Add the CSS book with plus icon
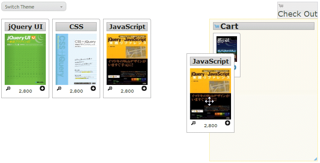 point(93,88)
